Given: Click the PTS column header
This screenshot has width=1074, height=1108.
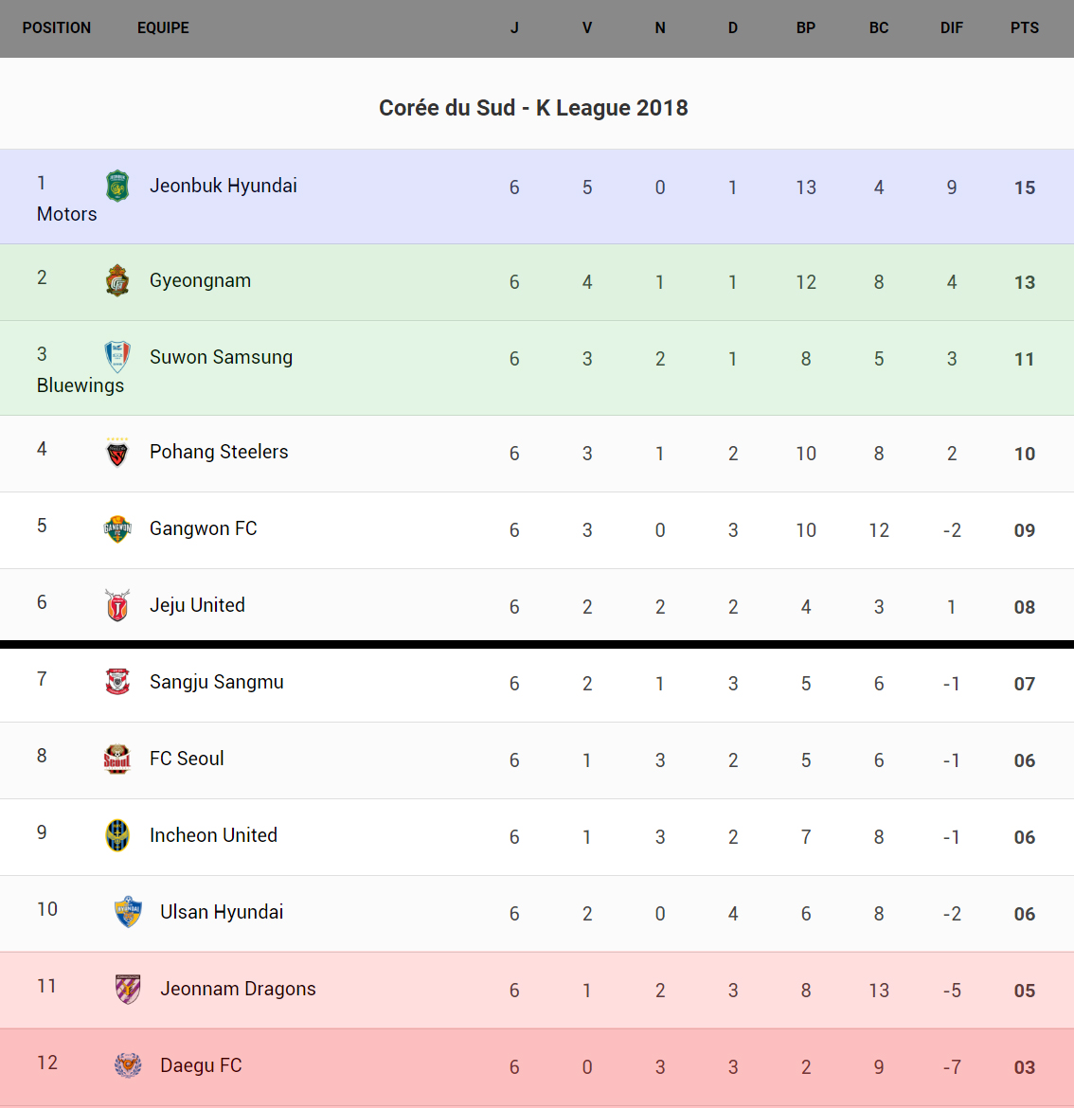Looking at the screenshot, I should [1025, 28].
